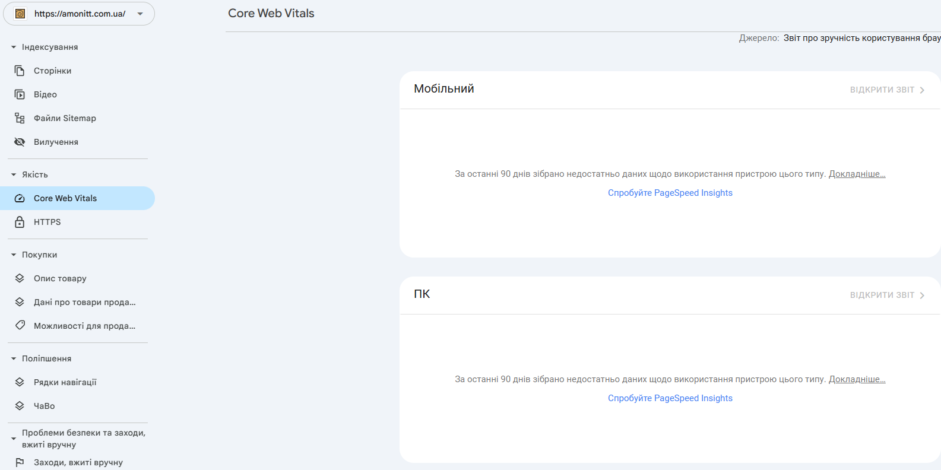The height and width of the screenshot is (470, 941).
Task: Click the Вилучення crossed-eye icon
Action: 20,142
